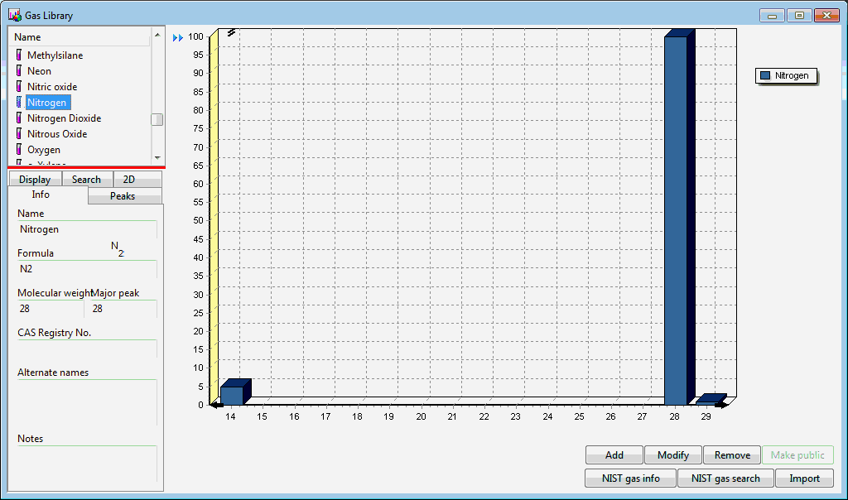Click the Nitrogen legend color swatch
The width and height of the screenshot is (848, 500).
click(x=766, y=75)
